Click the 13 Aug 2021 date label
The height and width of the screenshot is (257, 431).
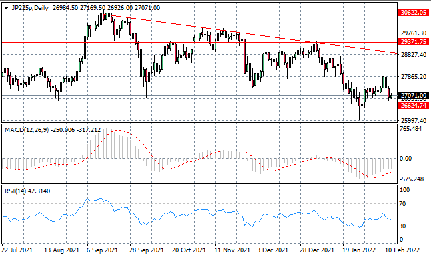(61, 250)
